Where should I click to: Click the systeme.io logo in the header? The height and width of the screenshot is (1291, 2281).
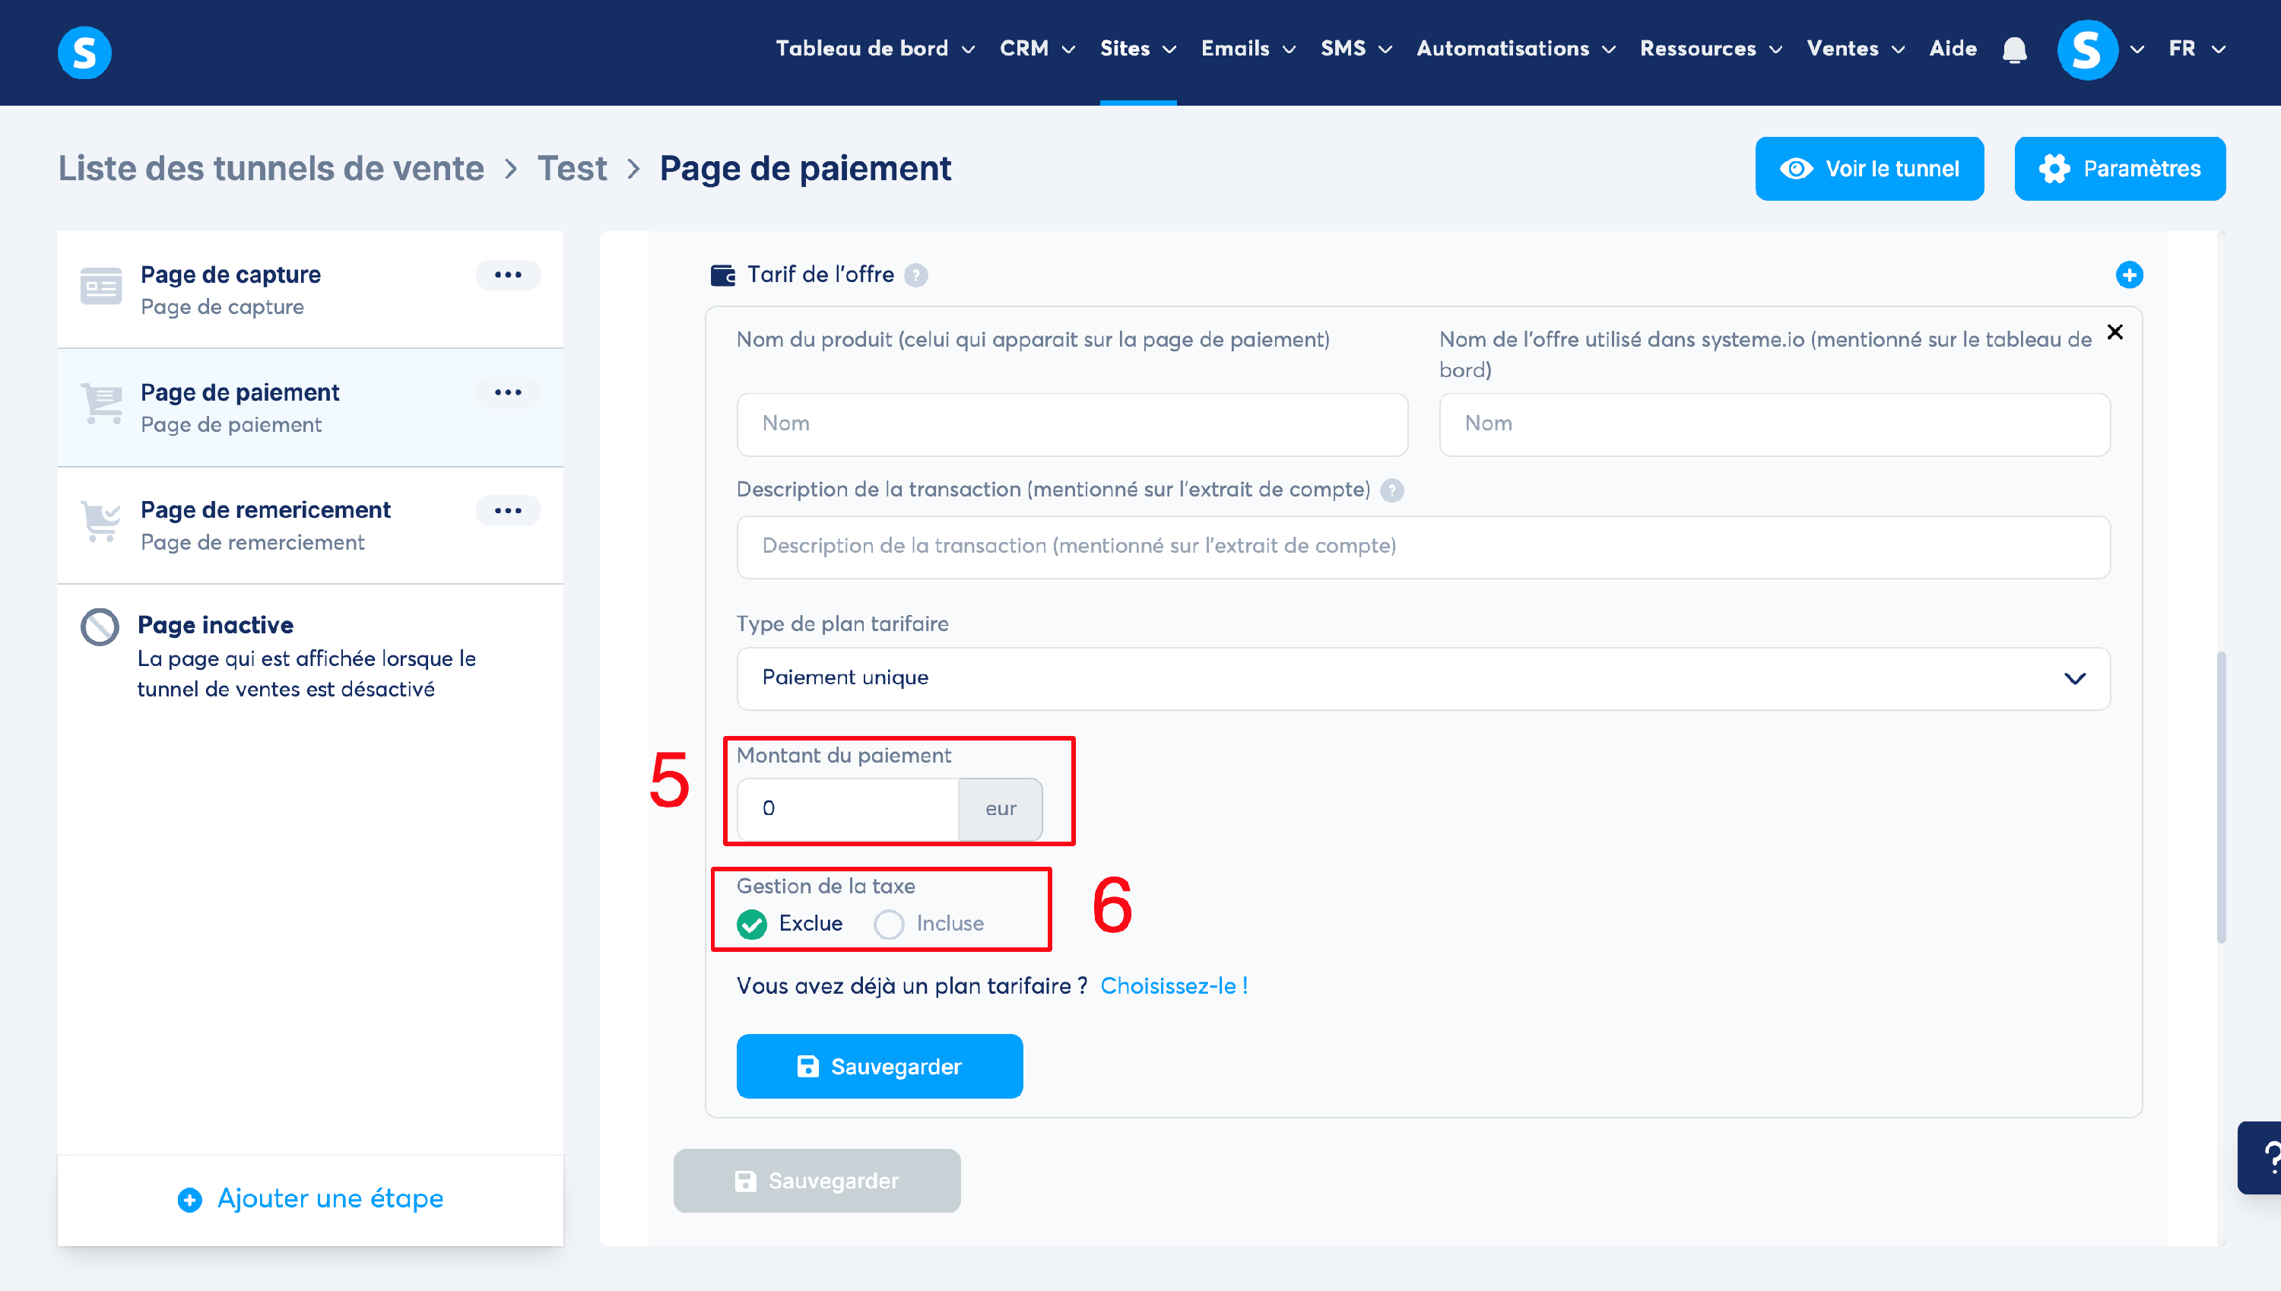pyautogui.click(x=84, y=52)
